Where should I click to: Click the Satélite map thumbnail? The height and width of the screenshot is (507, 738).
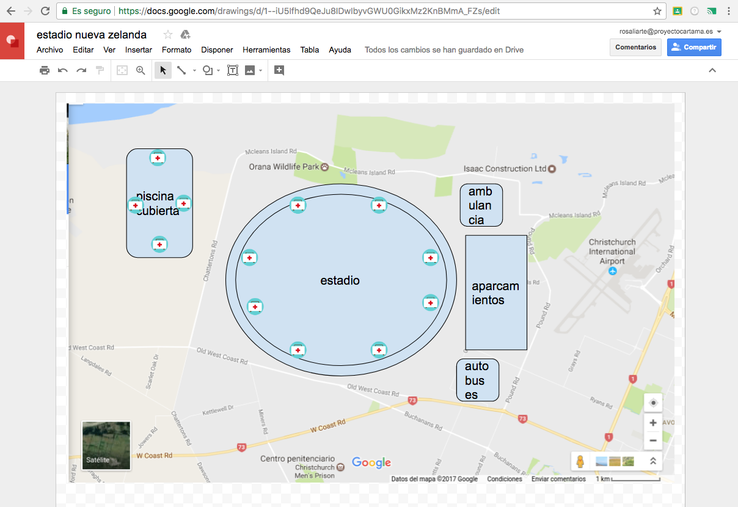(106, 445)
